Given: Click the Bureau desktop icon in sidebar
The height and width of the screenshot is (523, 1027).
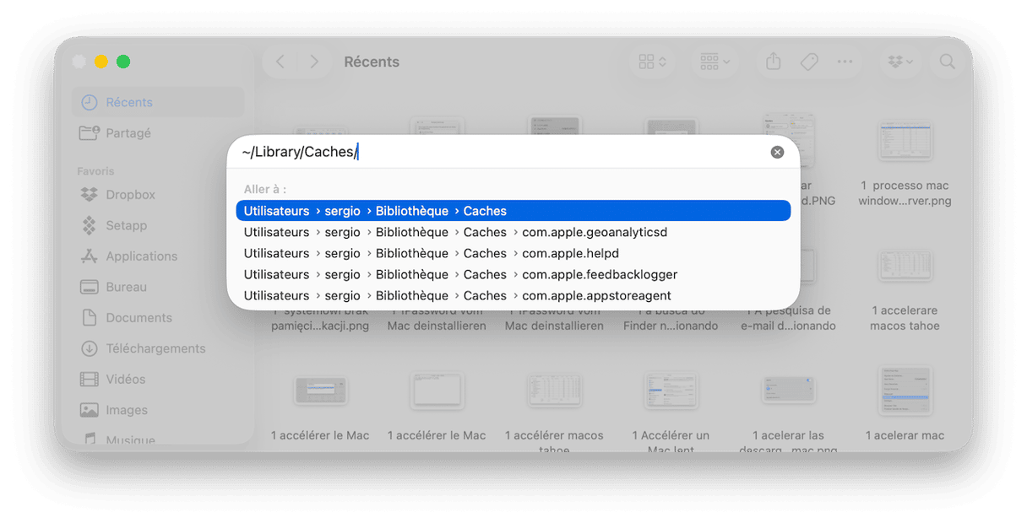Looking at the screenshot, I should (89, 287).
